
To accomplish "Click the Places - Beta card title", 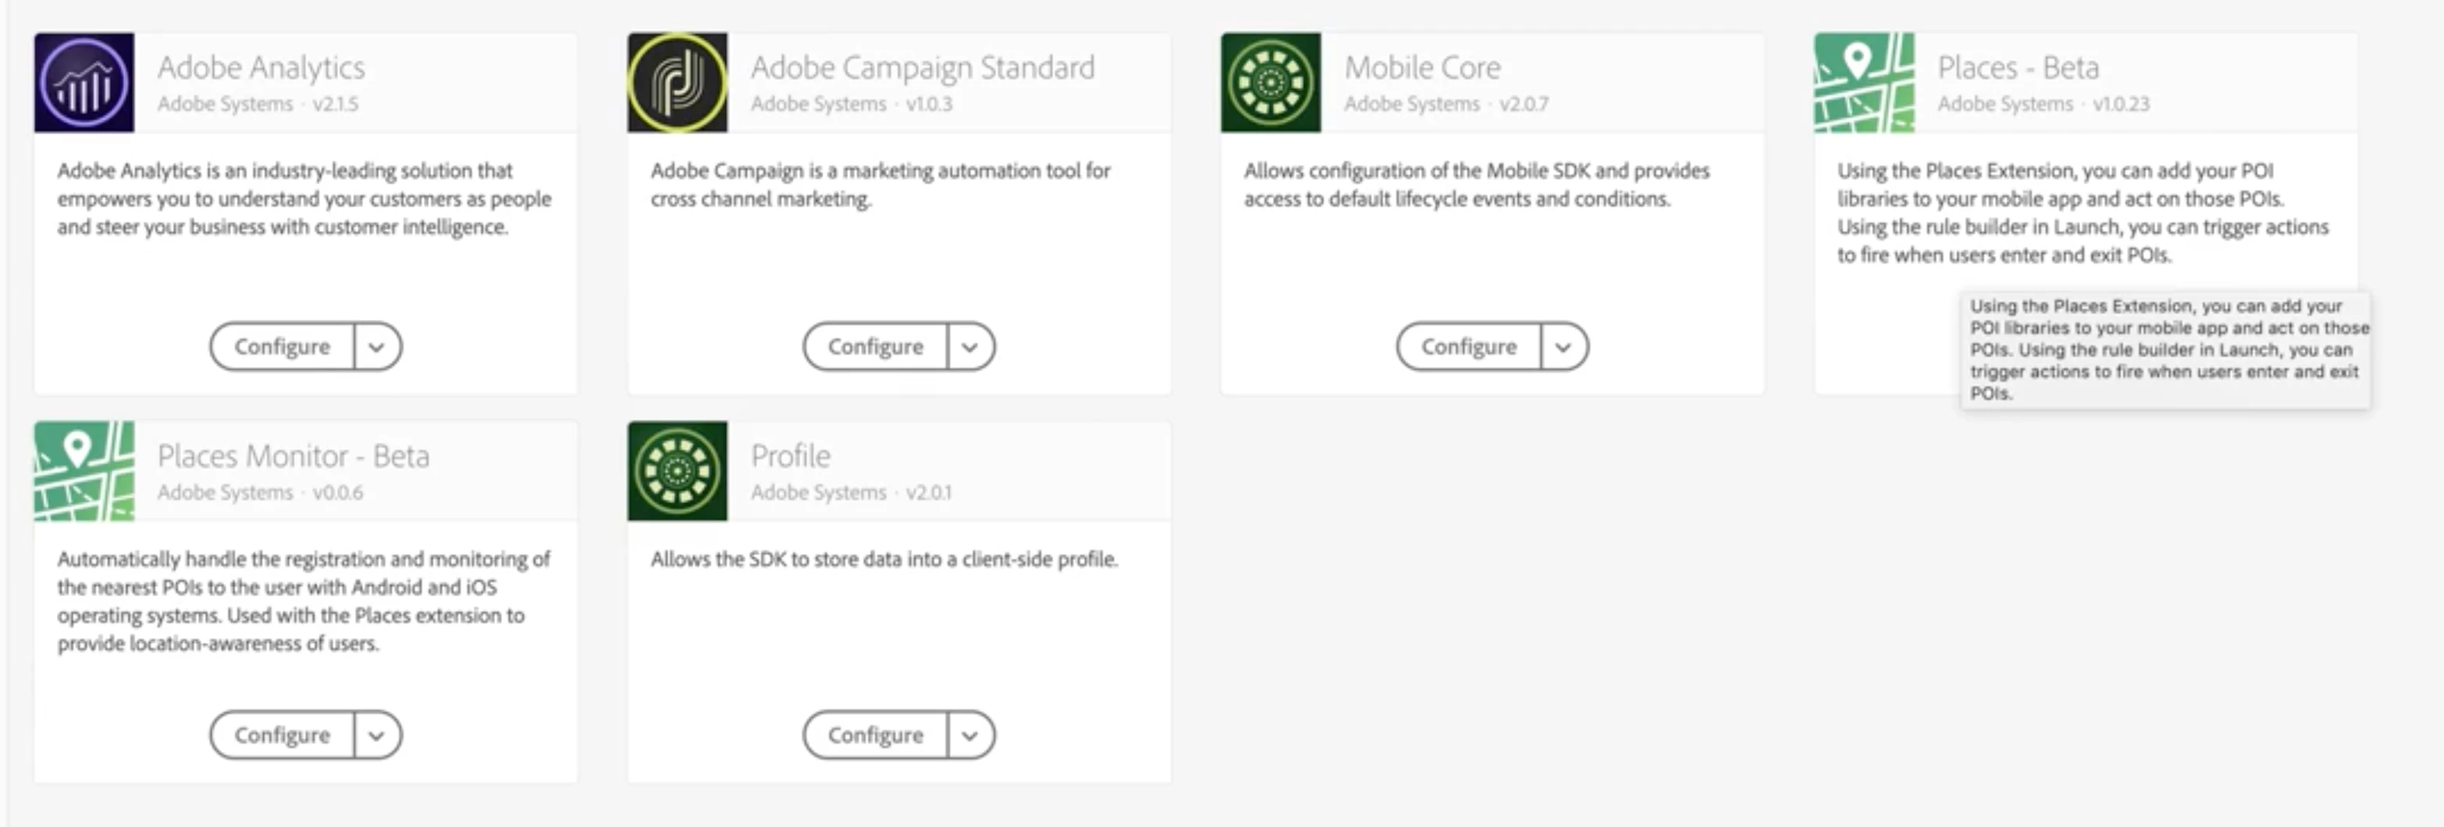I will pos(2018,67).
